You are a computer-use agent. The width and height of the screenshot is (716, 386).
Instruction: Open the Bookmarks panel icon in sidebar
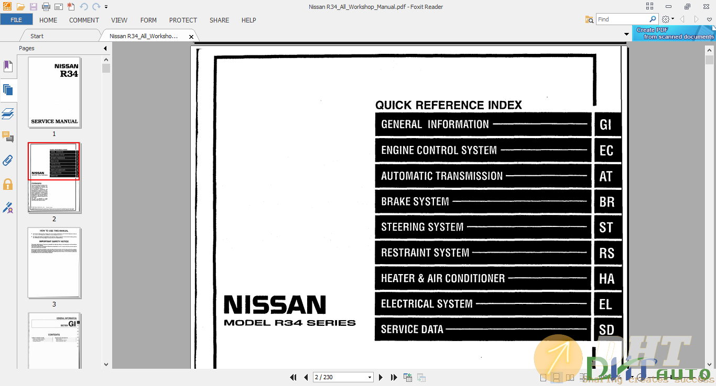point(8,66)
